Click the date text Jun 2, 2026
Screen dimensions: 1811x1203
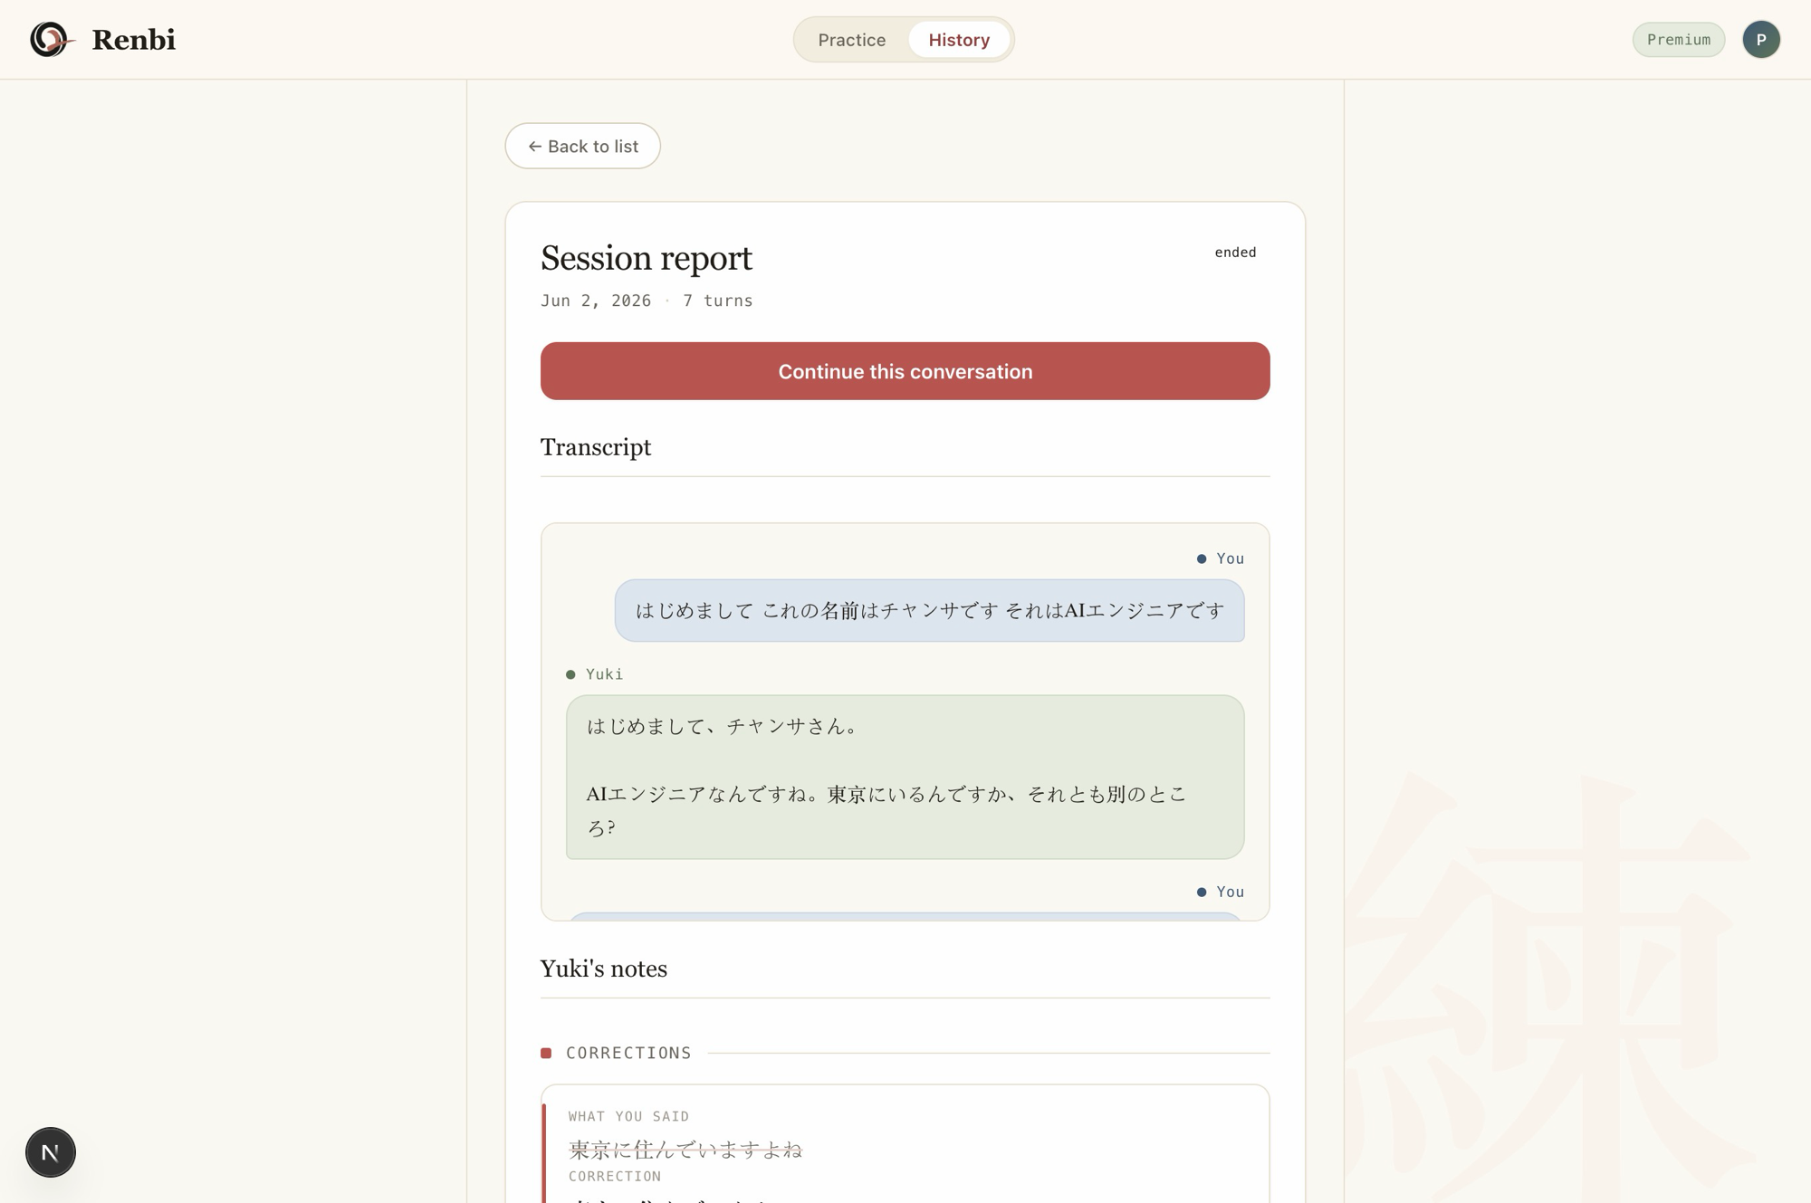coord(596,301)
